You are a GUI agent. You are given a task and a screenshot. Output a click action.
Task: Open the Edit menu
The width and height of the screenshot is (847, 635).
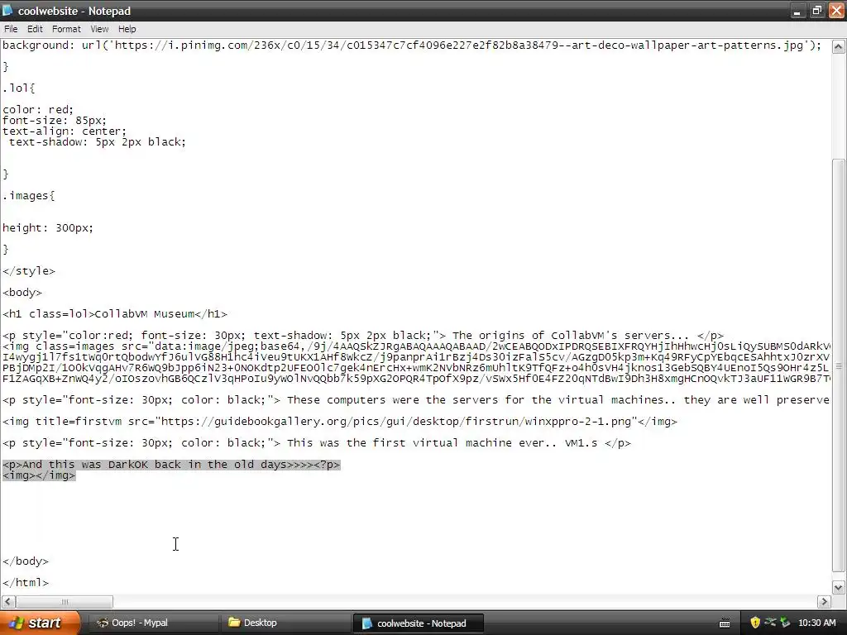click(35, 29)
